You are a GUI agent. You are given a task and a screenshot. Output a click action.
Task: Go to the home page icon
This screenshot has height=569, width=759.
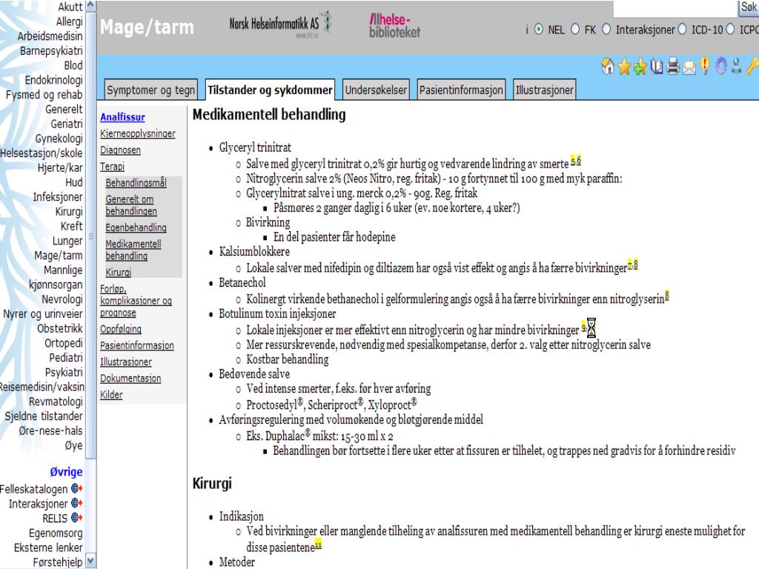point(608,66)
